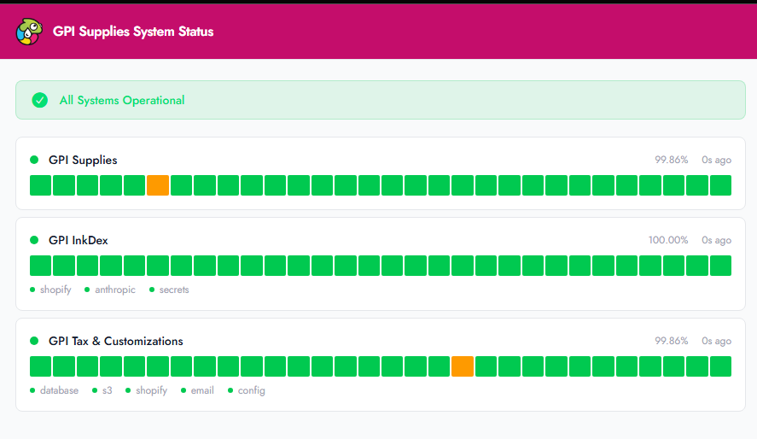Image resolution: width=757 pixels, height=439 pixels.
Task: Click the green dot next to anthropic
Action: (87, 290)
